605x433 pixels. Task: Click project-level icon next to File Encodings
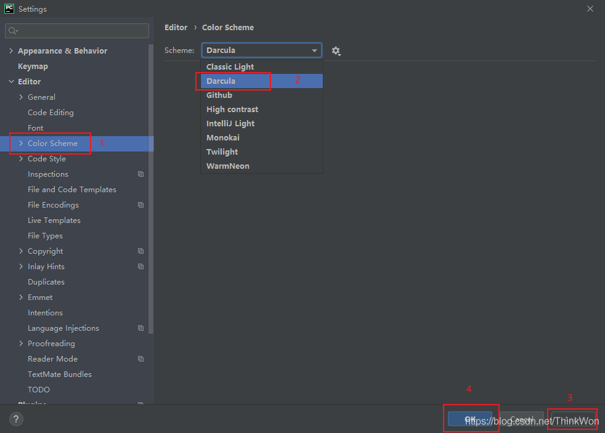click(x=140, y=205)
